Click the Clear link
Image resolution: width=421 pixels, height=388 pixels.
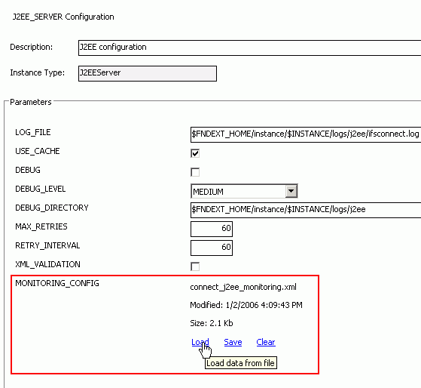[266, 342]
